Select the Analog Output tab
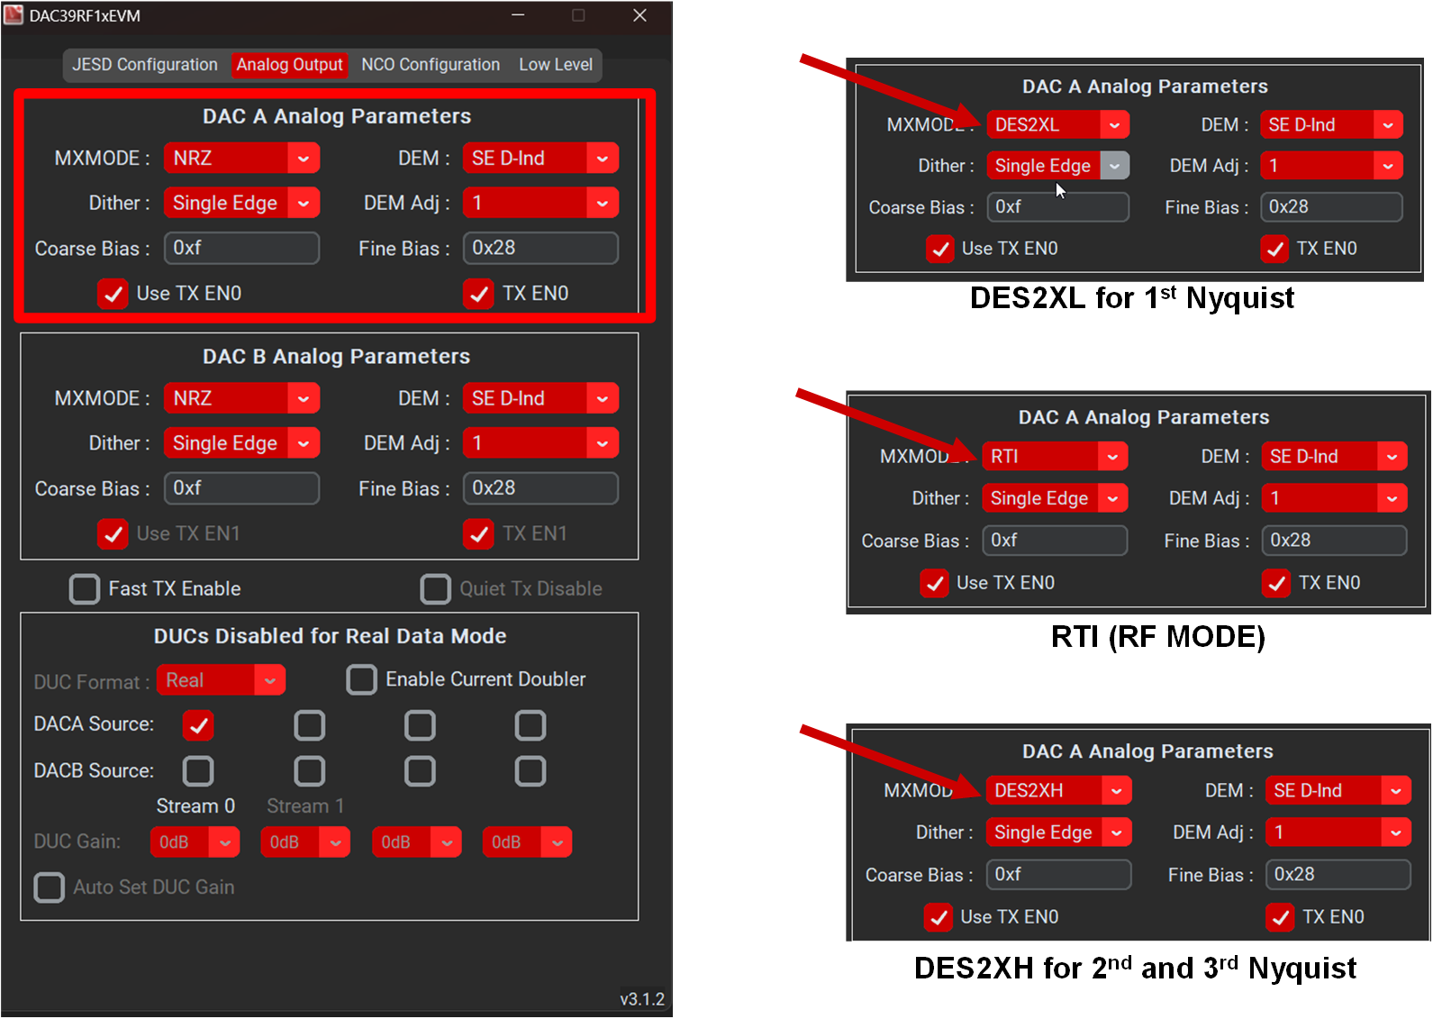The height and width of the screenshot is (1019, 1433). click(289, 65)
